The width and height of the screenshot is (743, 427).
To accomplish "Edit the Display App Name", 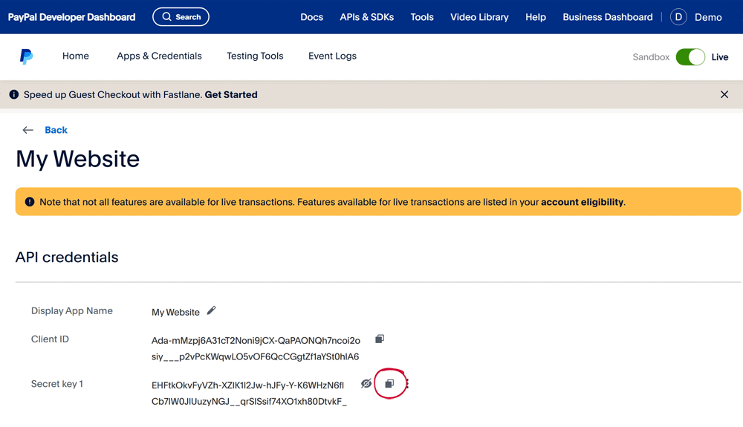I will point(211,311).
